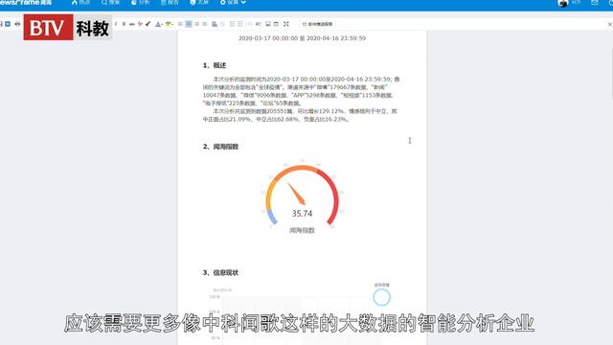The image size is (613, 345).
Task: Open the font color picker
Action: 158,24
